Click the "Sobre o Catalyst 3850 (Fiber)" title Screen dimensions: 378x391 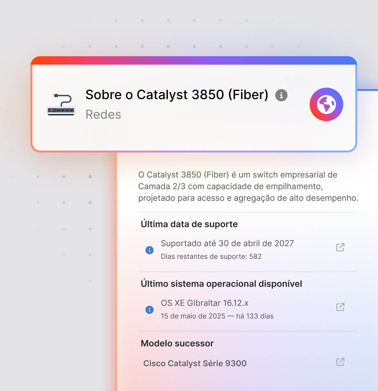pos(177,95)
